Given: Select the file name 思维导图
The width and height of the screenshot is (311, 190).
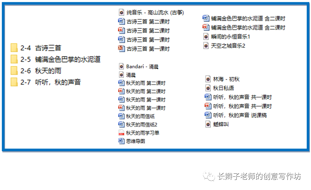Looking at the screenshot, I should pyautogui.click(x=135, y=141).
